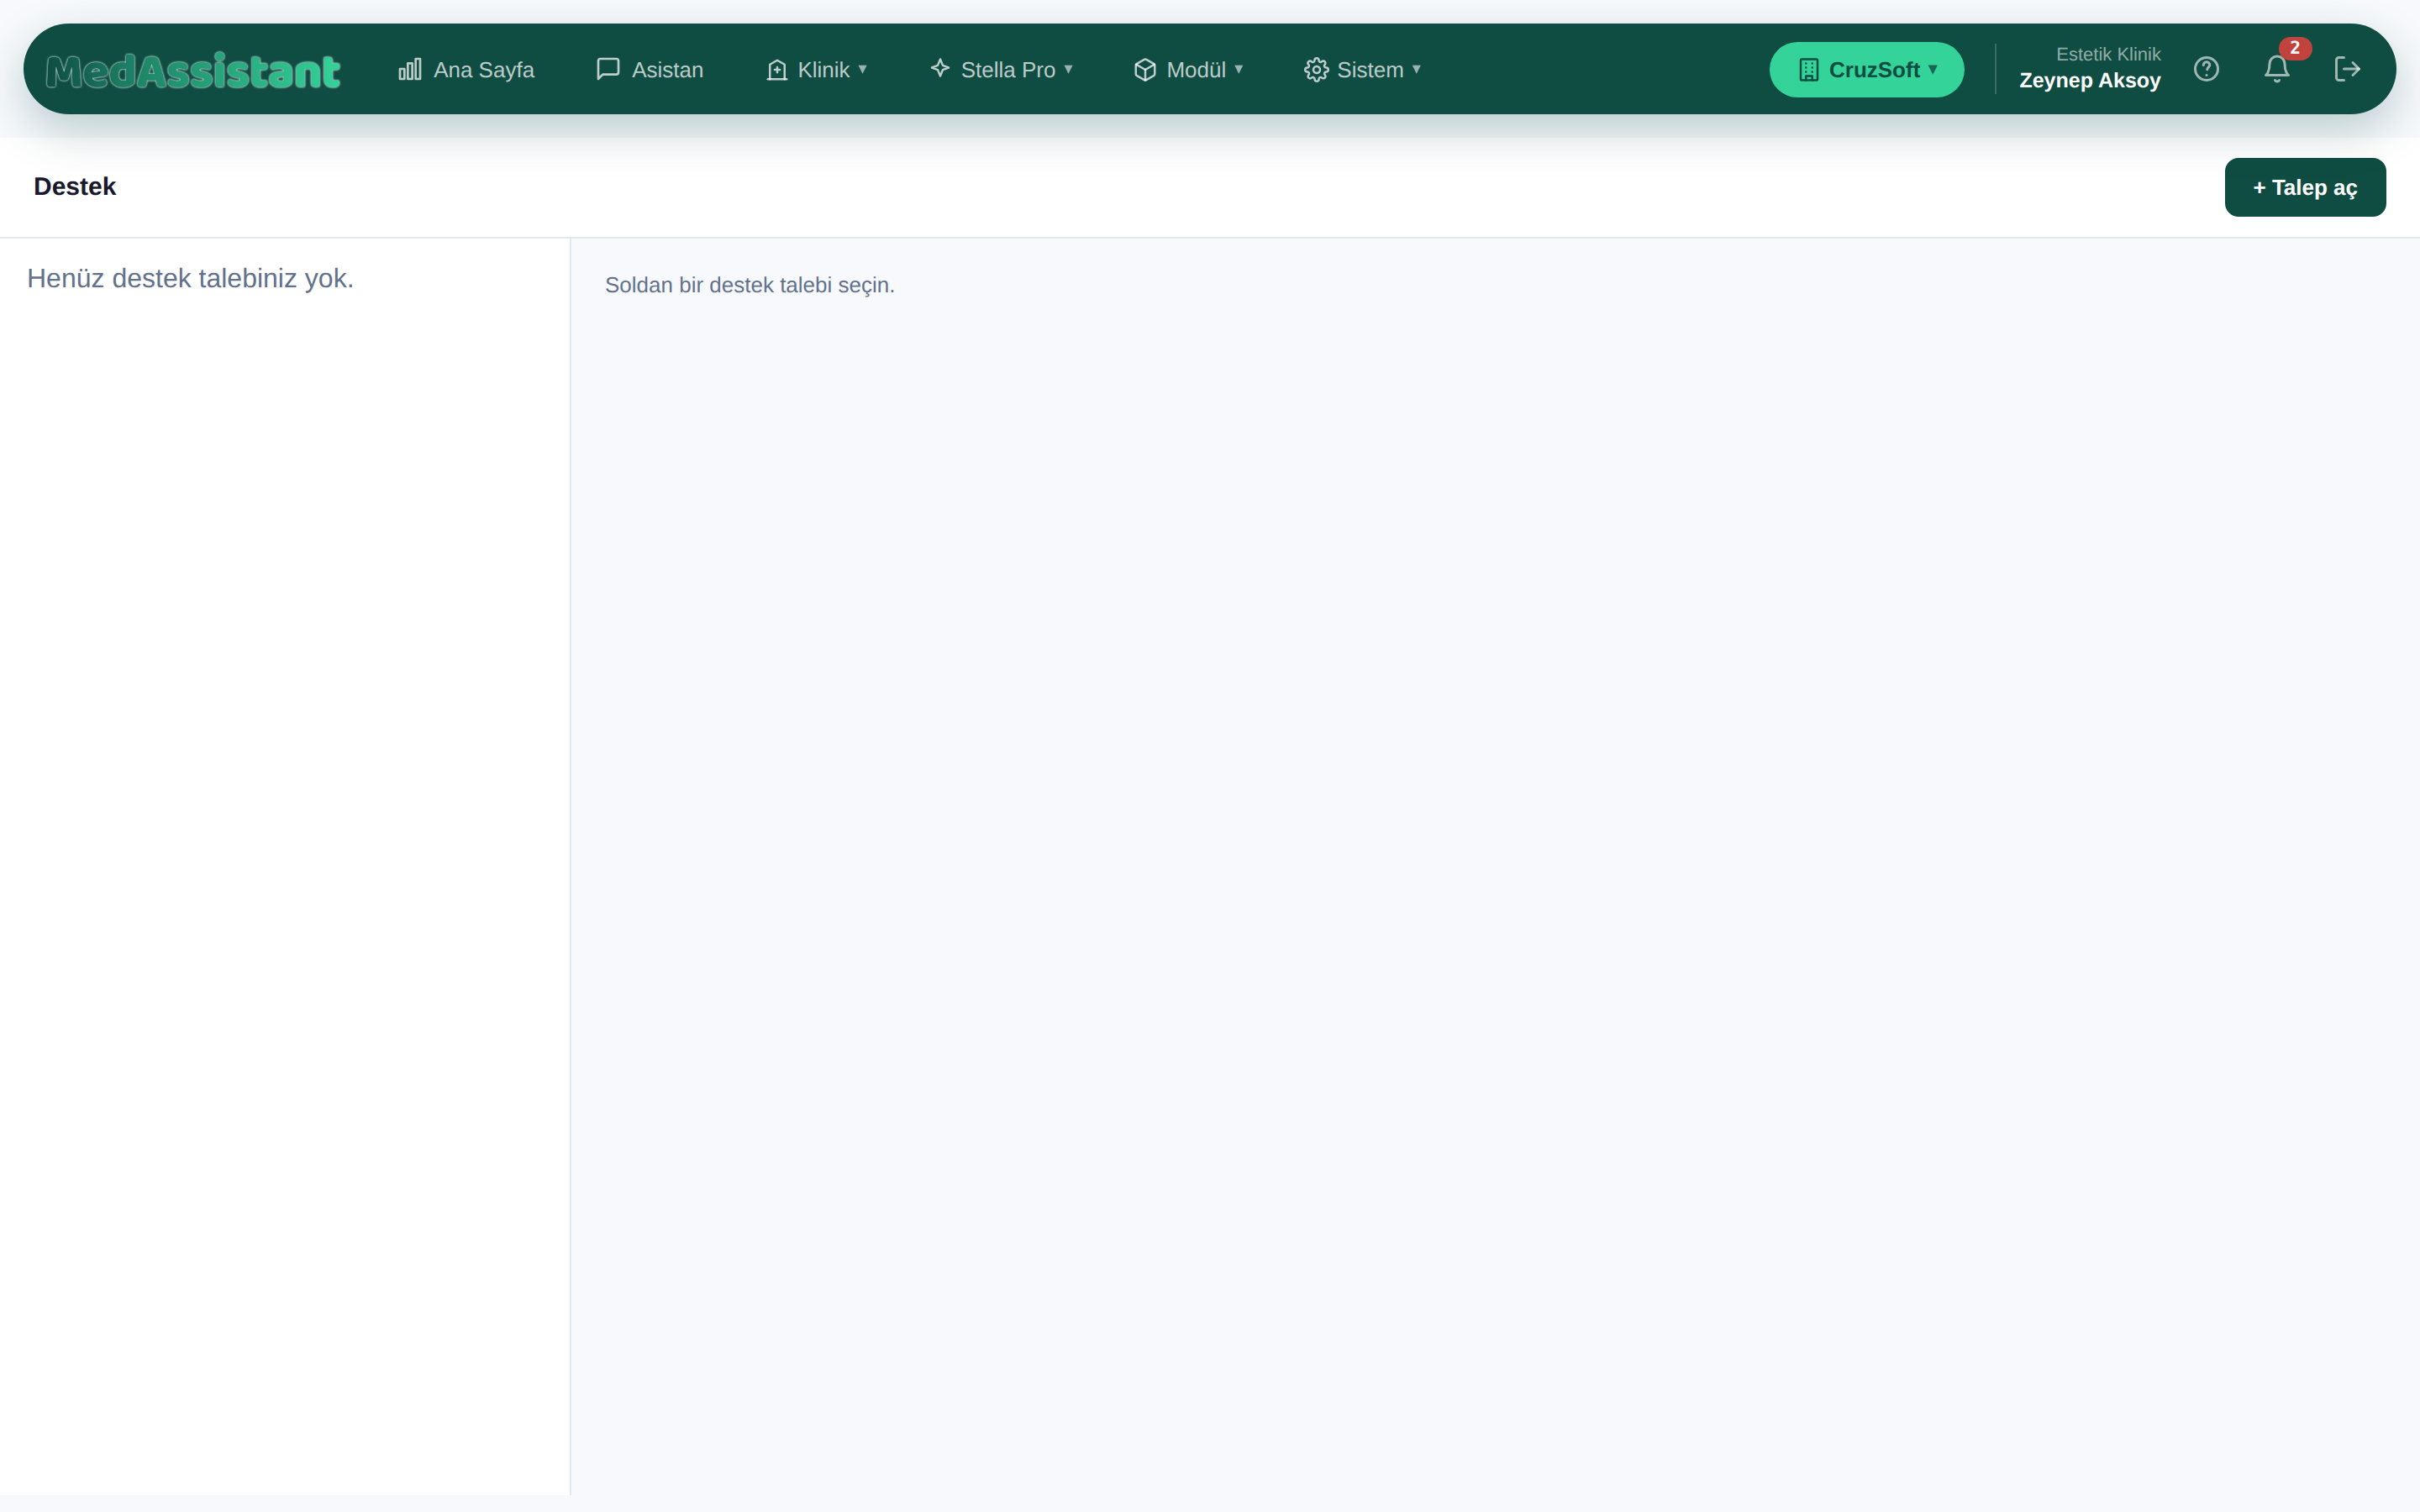Click the Talep aç button
Viewport: 2420px width, 1512px height.
click(x=2305, y=187)
